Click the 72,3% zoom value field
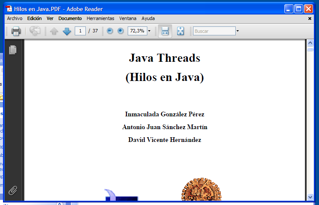This screenshot has height=205, width=319. (138, 31)
